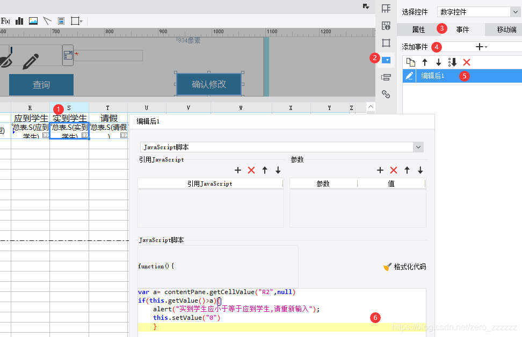
Task: Click the 格式化代码 button
Action: (x=404, y=267)
